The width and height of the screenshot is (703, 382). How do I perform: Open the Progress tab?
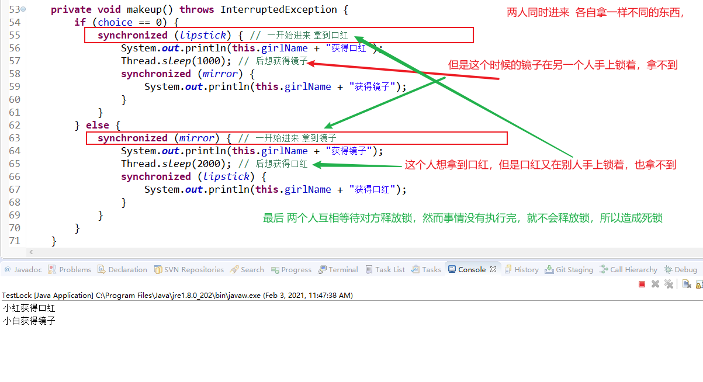pos(291,270)
